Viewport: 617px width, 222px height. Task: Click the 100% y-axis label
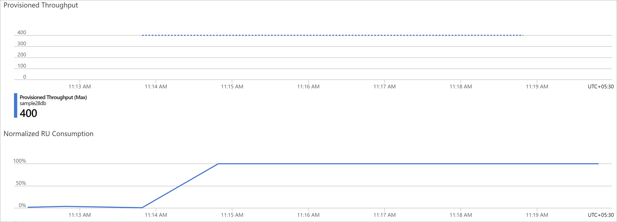[x=20, y=161]
